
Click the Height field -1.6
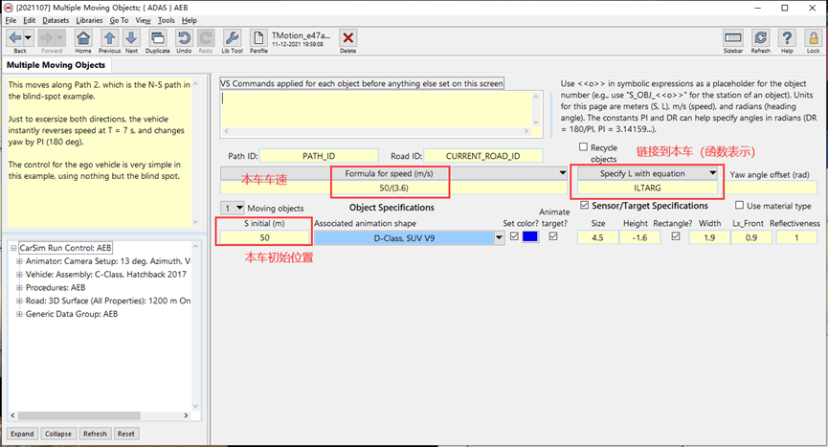tap(639, 237)
